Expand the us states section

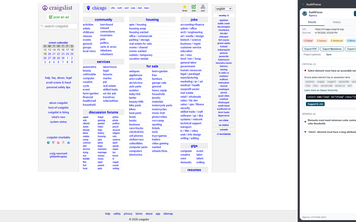tap(224, 125)
